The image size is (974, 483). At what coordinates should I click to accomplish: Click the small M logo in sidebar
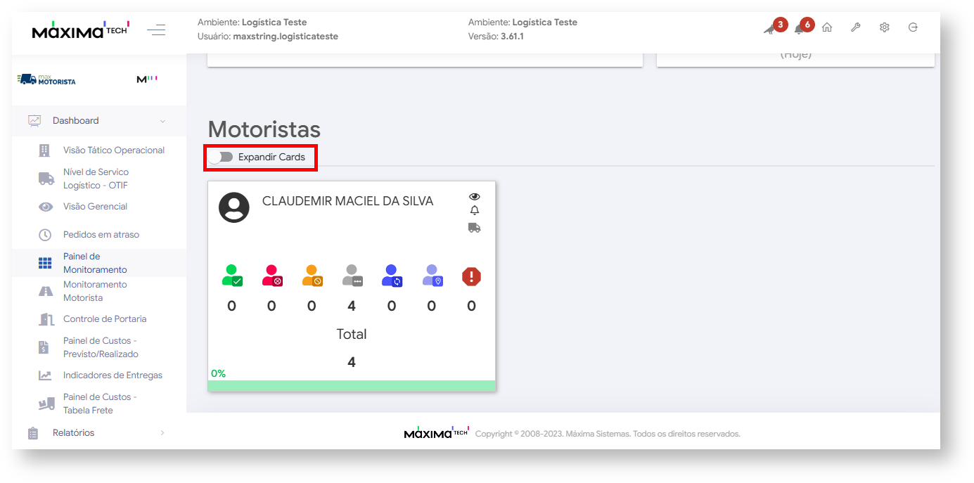click(147, 79)
